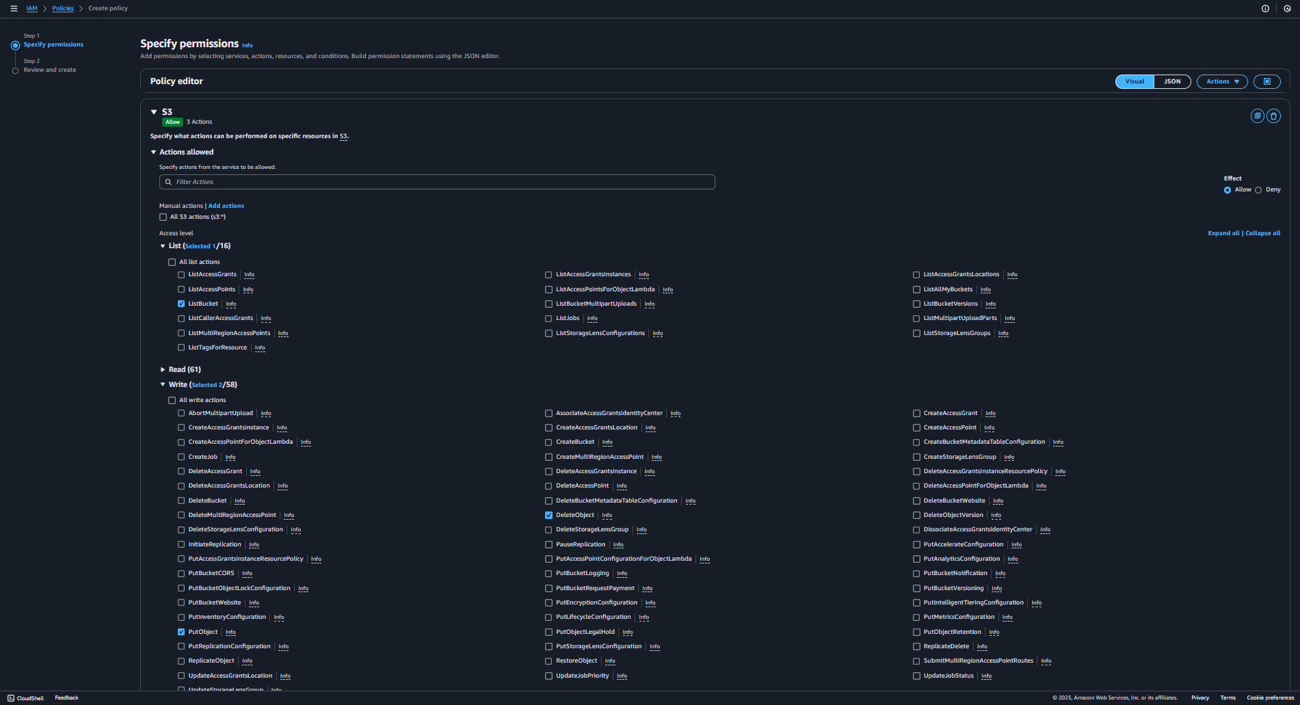Click the Expand all link
Viewport: 1300px width, 705px height.
[x=1223, y=232]
